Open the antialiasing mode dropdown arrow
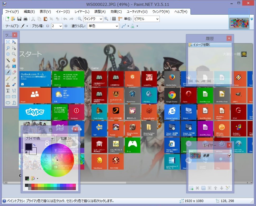Image resolution: width=256 pixels, height=206 pixels. (x=128, y=26)
